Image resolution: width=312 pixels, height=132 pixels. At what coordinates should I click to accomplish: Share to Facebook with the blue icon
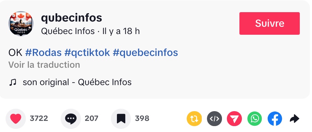(x=275, y=119)
